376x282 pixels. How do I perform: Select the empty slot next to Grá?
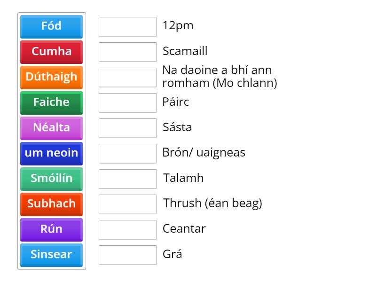coord(127,255)
